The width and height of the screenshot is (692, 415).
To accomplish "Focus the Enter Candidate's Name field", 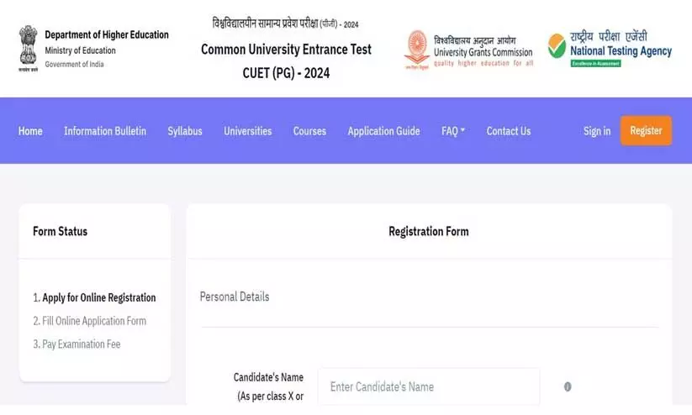I will (428, 387).
